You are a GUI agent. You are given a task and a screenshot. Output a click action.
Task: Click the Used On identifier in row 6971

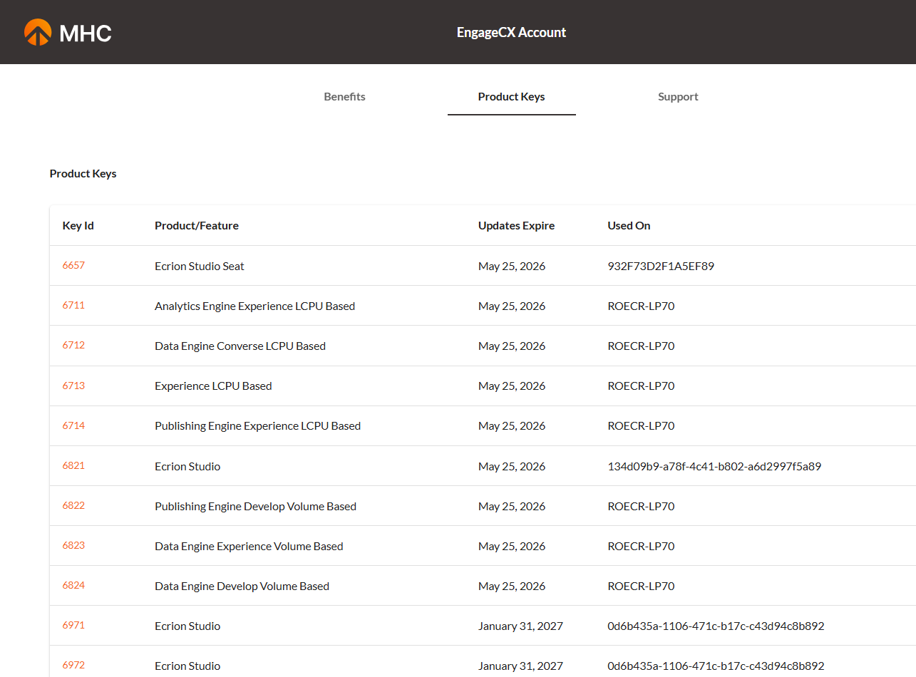pos(716,626)
